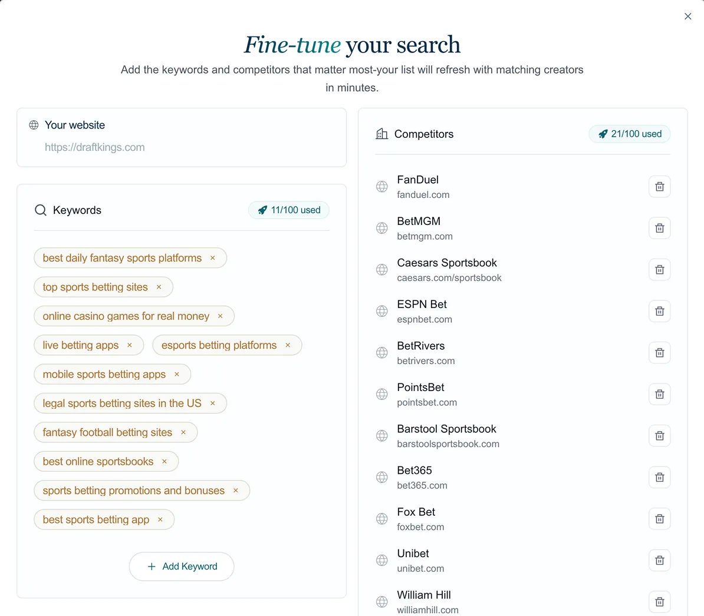Close the Fine-tune your search dialog
The height and width of the screenshot is (616, 704).
[687, 16]
